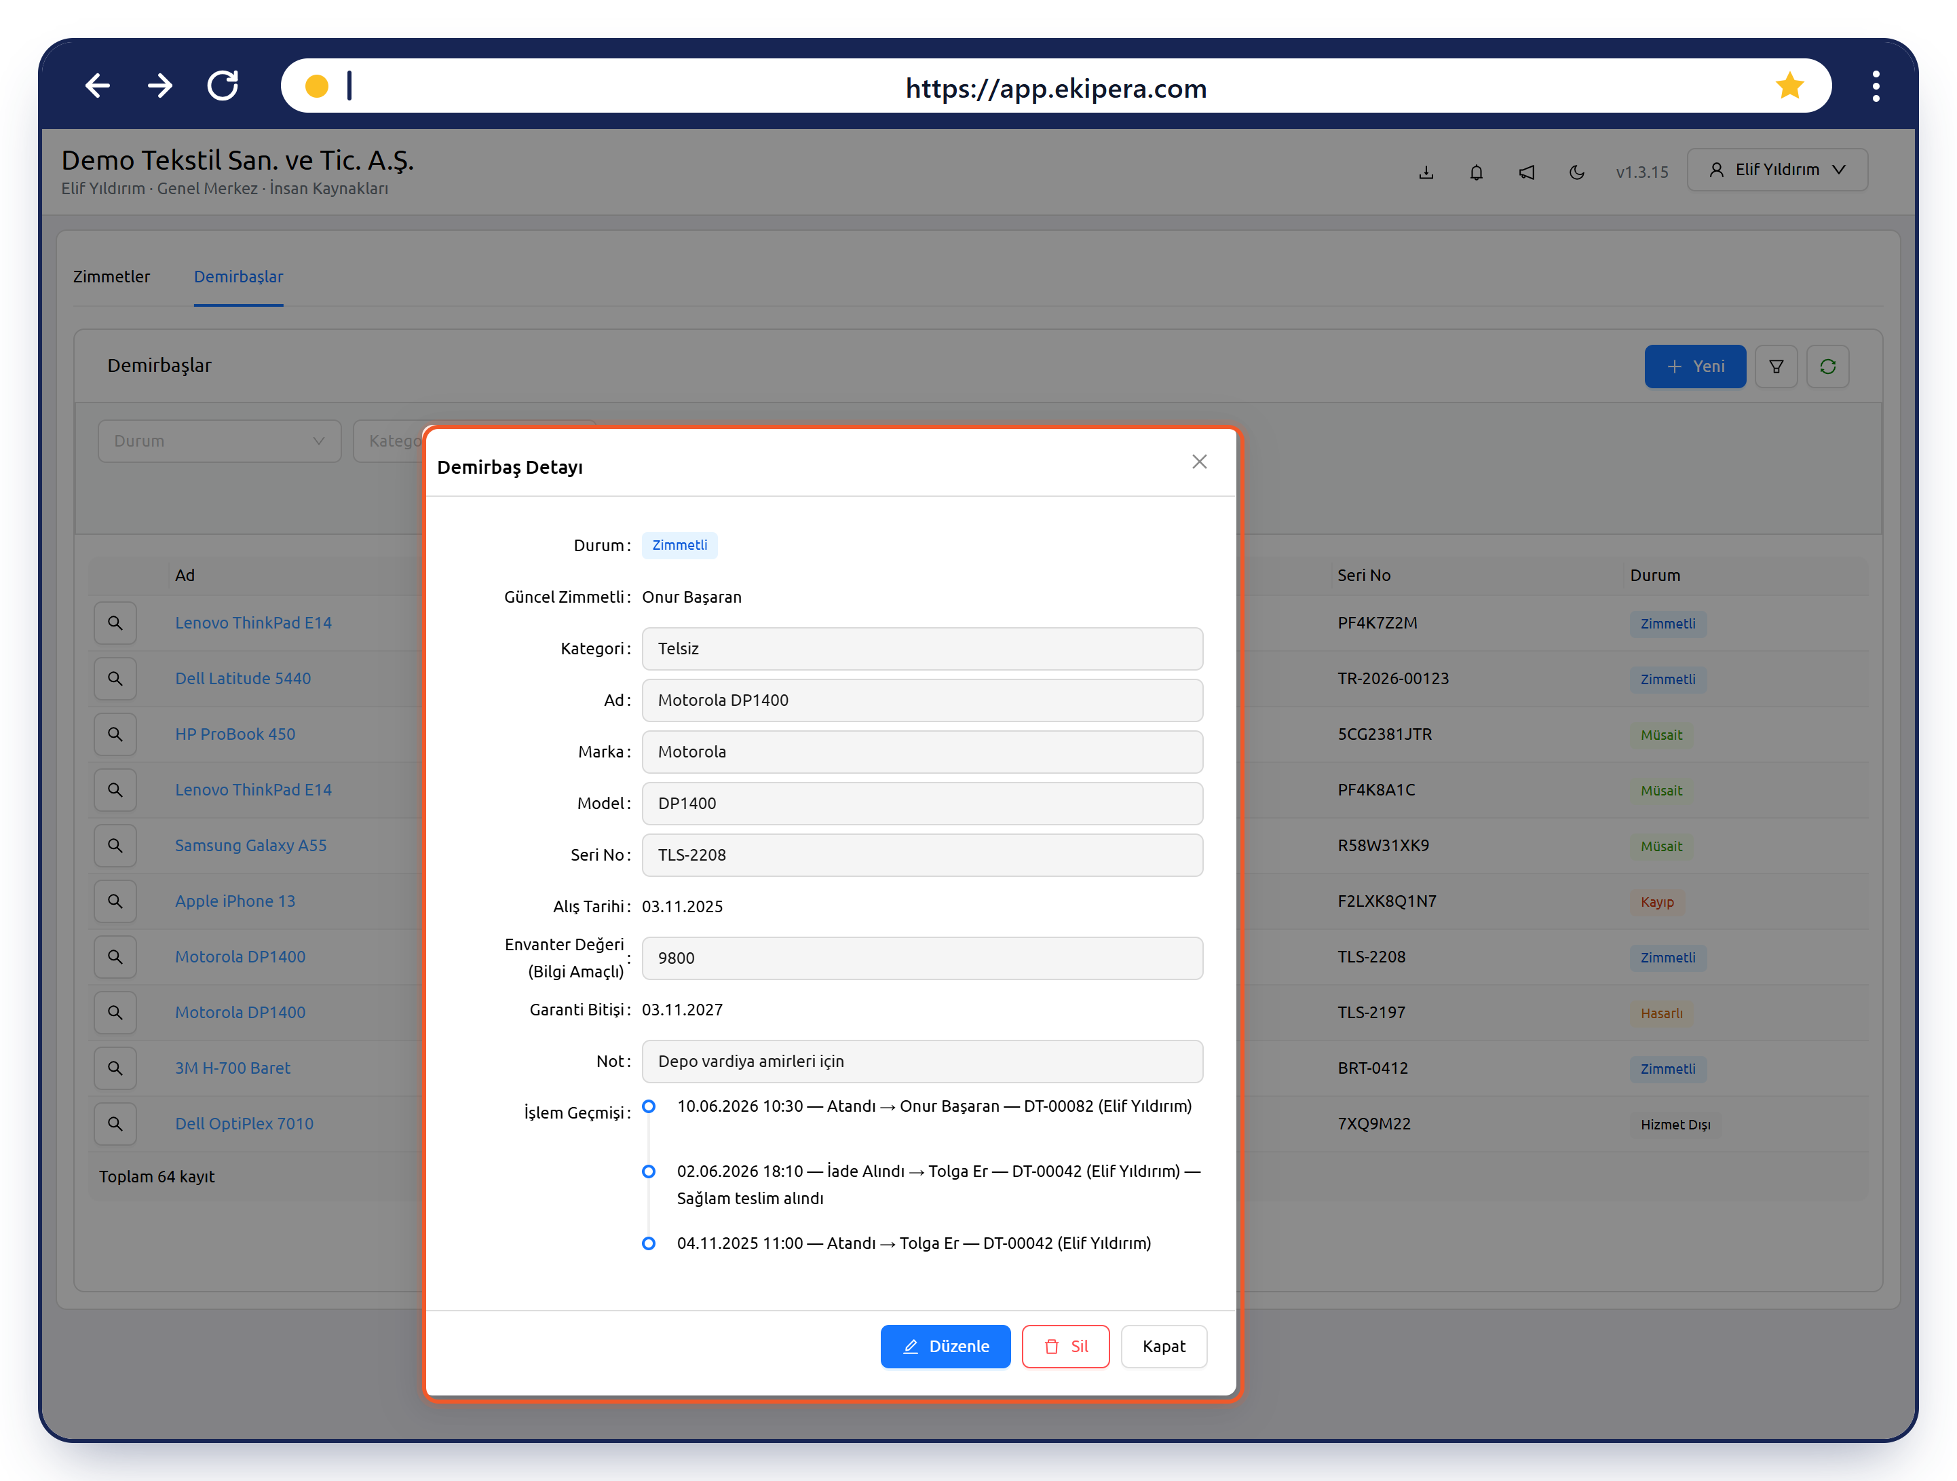Viewport: 1957px width, 1481px height.
Task: Open details magnifier for Dell OptiPlex 7010
Action: click(115, 1123)
